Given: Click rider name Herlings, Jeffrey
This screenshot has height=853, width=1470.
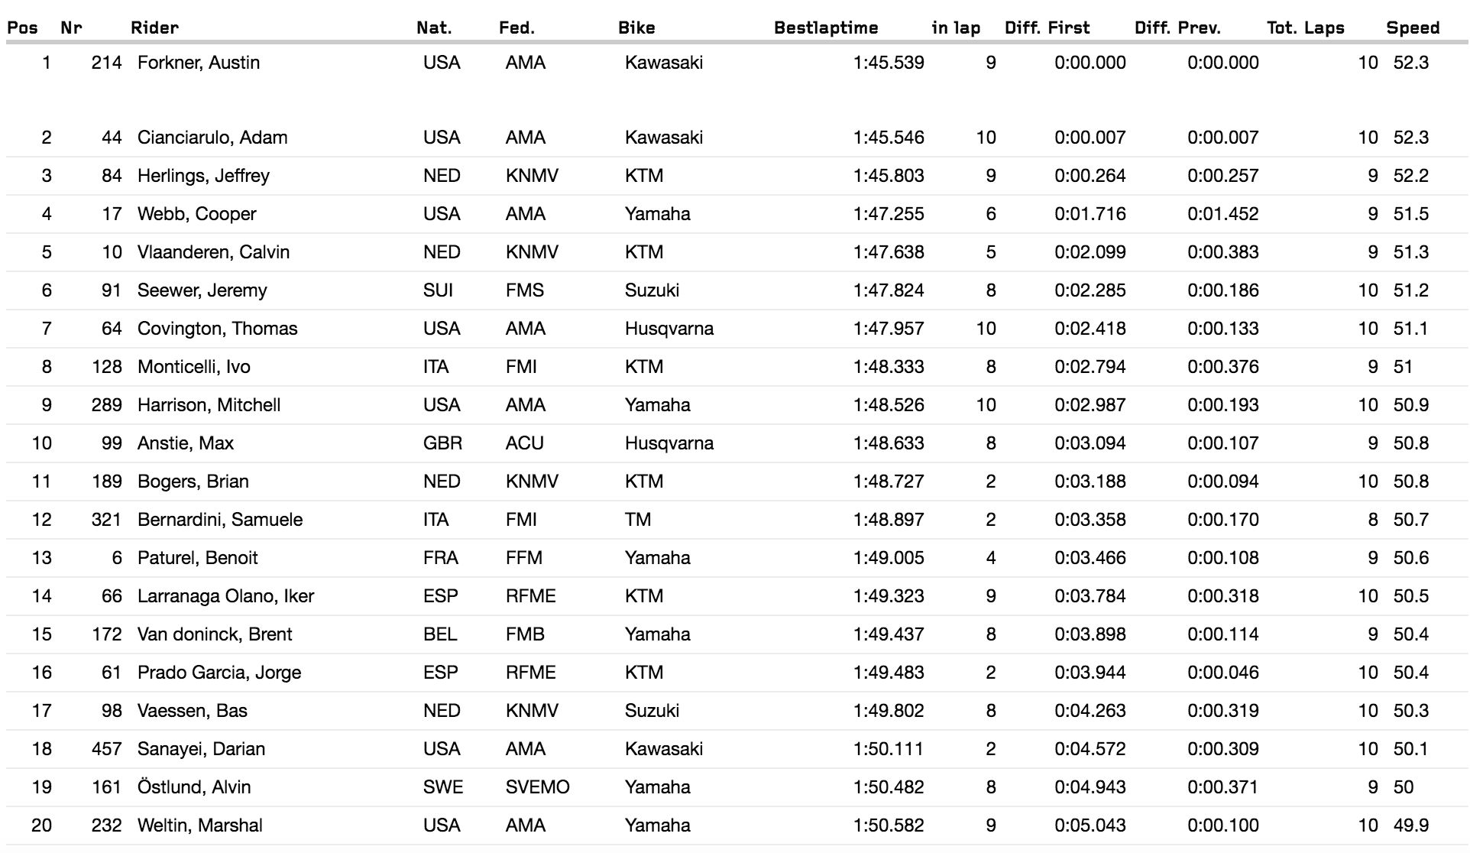Looking at the screenshot, I should tap(203, 176).
